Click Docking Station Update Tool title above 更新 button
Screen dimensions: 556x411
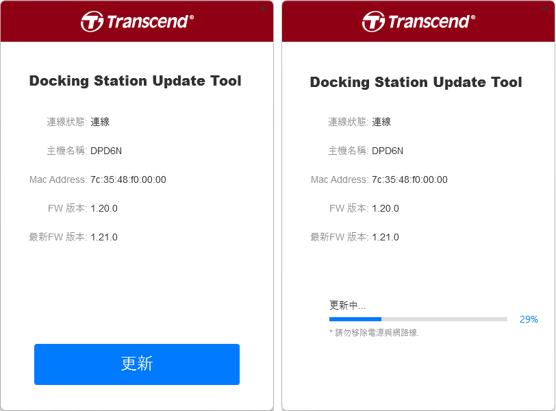click(x=135, y=81)
